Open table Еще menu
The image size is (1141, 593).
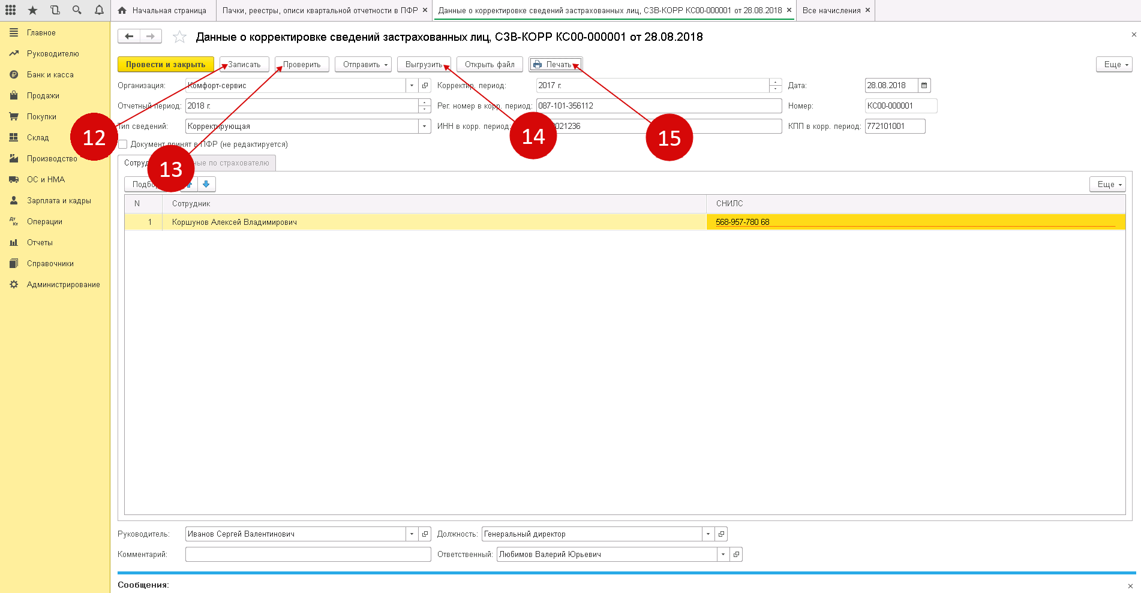coord(1107,184)
